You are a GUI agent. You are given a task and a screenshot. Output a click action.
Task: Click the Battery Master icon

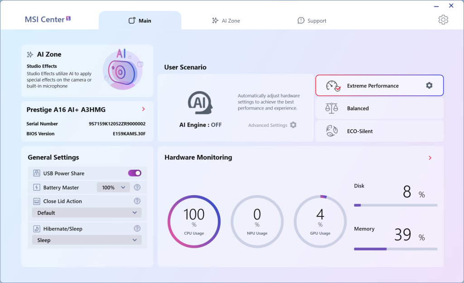tap(37, 187)
